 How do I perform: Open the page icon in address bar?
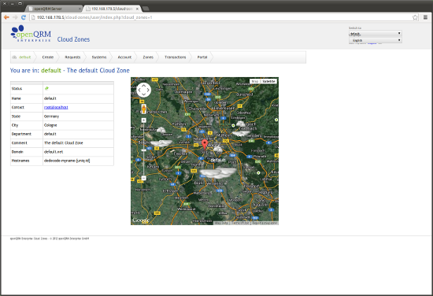click(33, 17)
